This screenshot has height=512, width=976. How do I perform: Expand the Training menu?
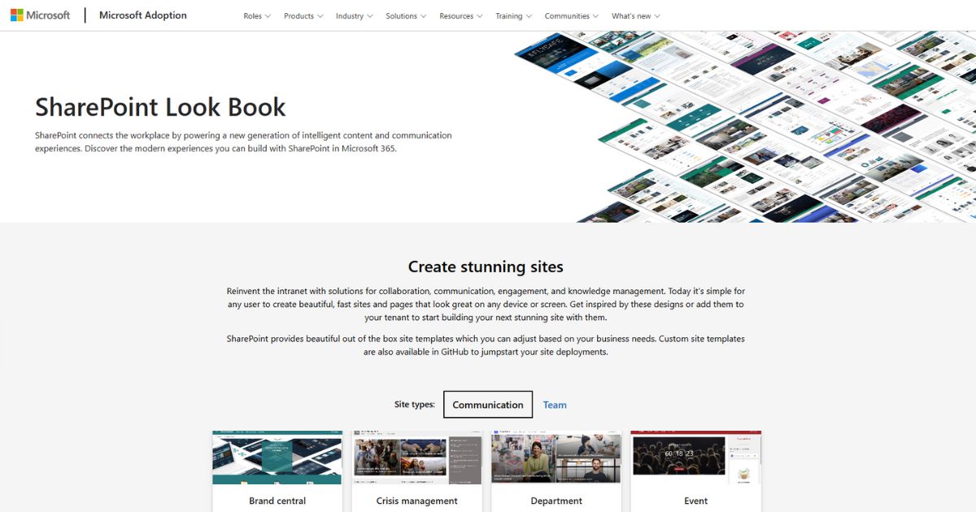coord(513,16)
